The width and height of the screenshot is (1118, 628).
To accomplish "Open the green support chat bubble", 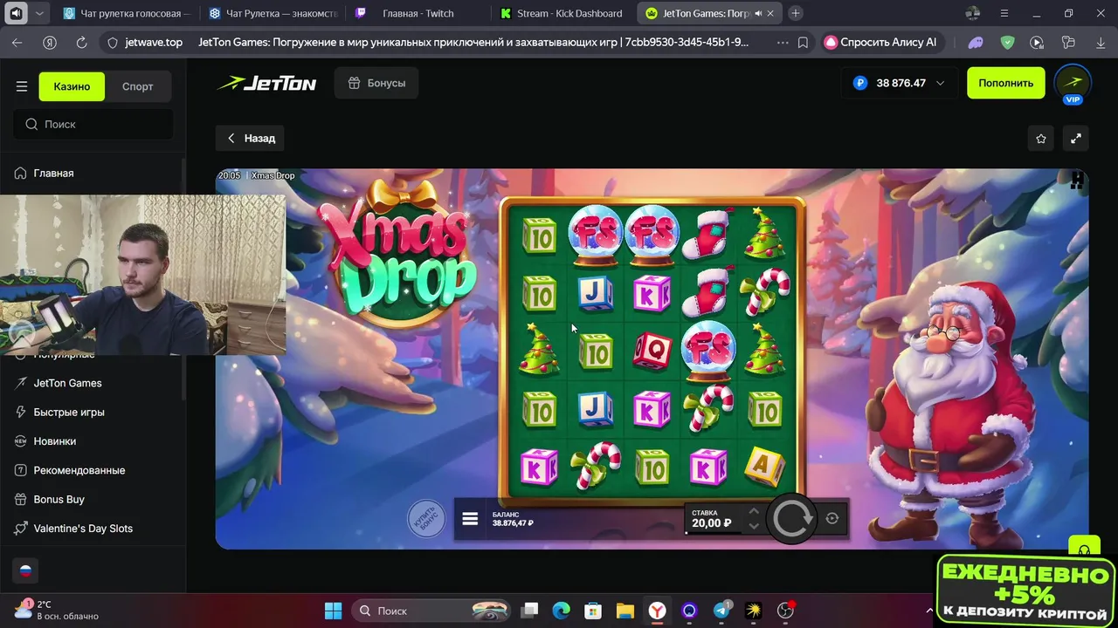I will pos(1084,547).
